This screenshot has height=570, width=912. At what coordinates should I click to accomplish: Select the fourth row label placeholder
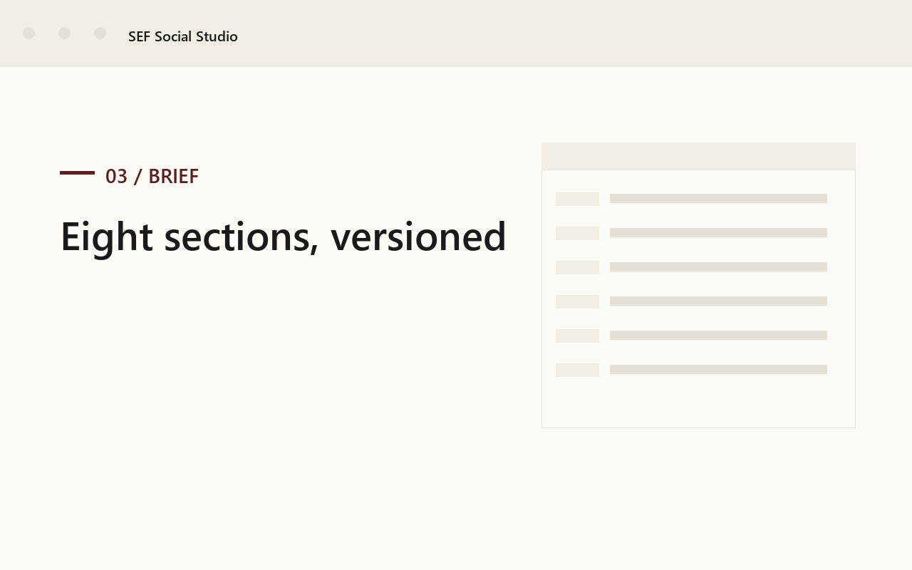pyautogui.click(x=577, y=301)
